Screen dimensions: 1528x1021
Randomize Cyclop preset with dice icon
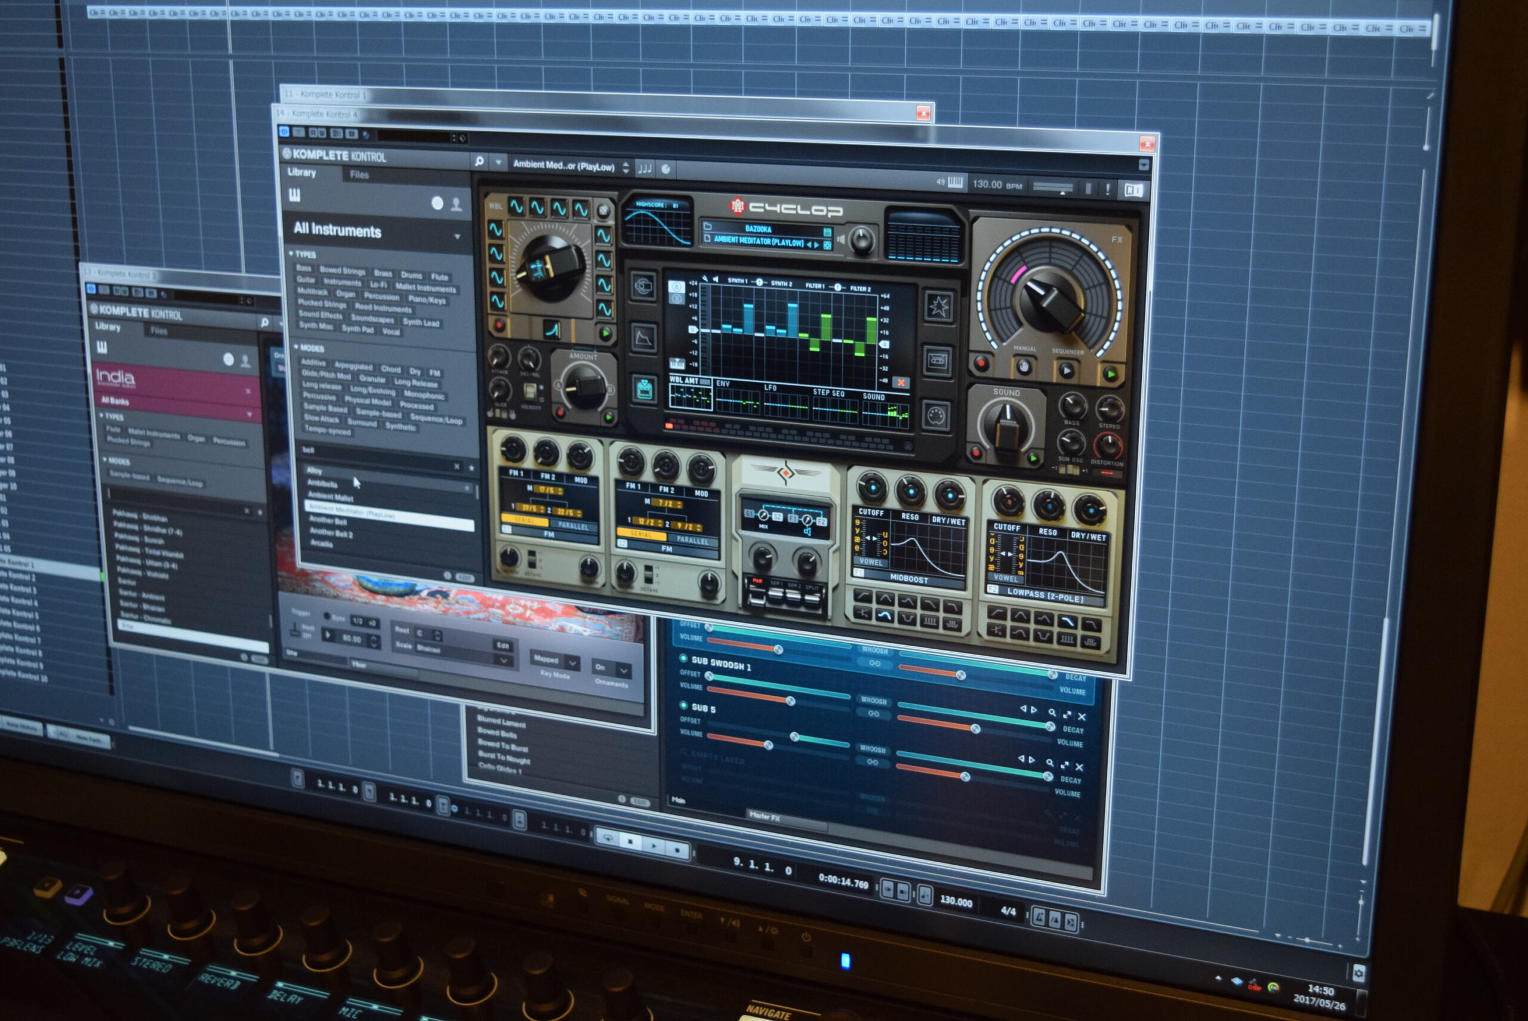pos(827,245)
